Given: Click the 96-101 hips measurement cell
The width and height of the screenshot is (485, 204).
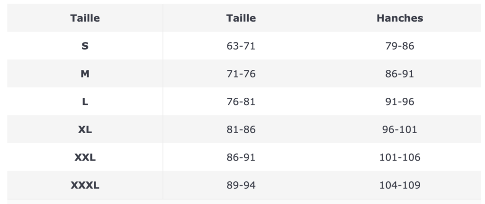Looking at the screenshot, I should coord(400,130).
